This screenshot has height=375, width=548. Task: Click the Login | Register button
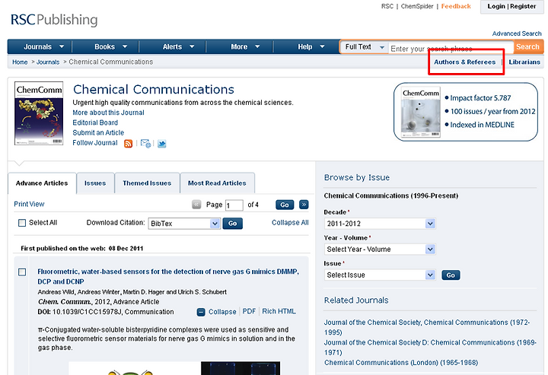(x=511, y=6)
